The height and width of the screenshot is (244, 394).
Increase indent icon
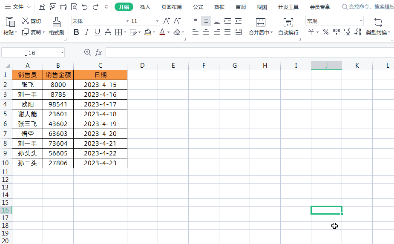238,21
